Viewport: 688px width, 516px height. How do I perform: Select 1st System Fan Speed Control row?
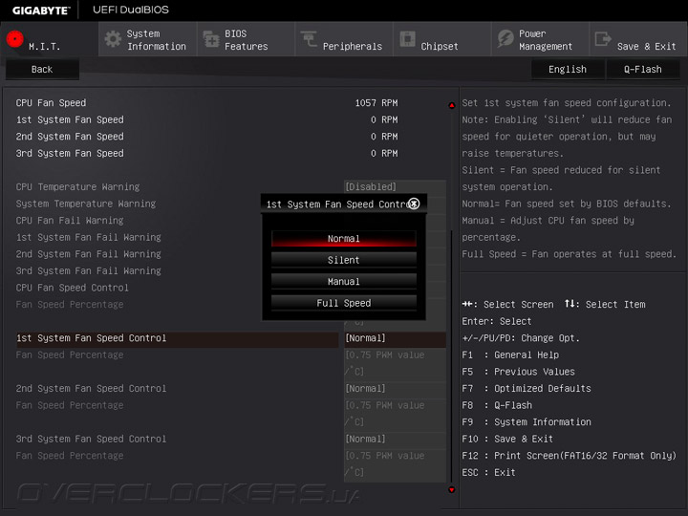[x=178, y=338]
